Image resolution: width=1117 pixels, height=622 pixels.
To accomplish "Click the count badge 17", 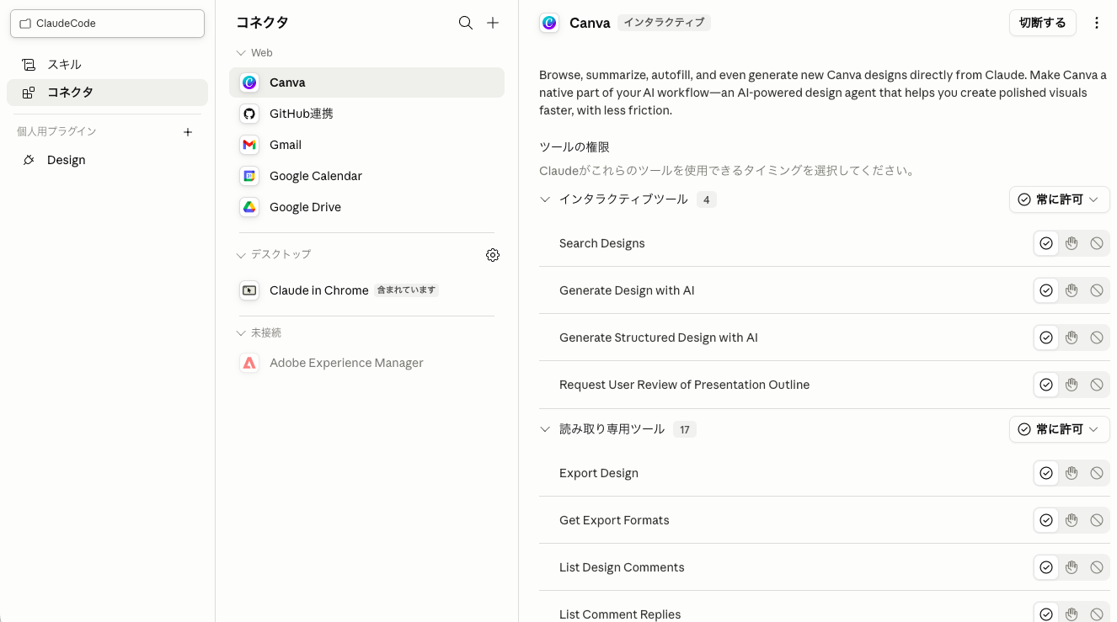I will coord(685,430).
